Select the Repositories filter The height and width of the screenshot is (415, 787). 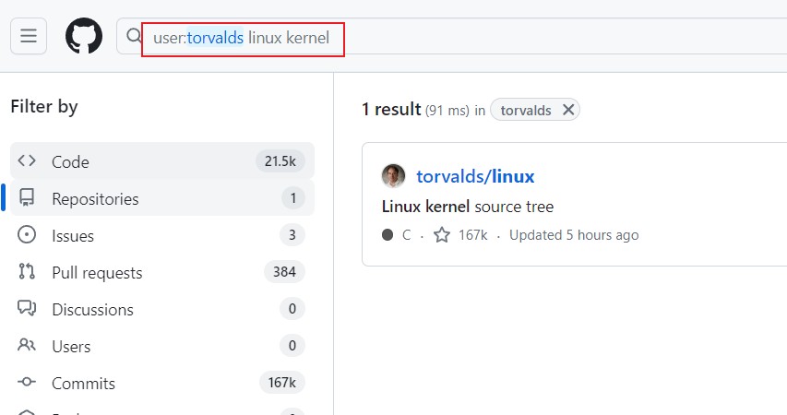(162, 198)
